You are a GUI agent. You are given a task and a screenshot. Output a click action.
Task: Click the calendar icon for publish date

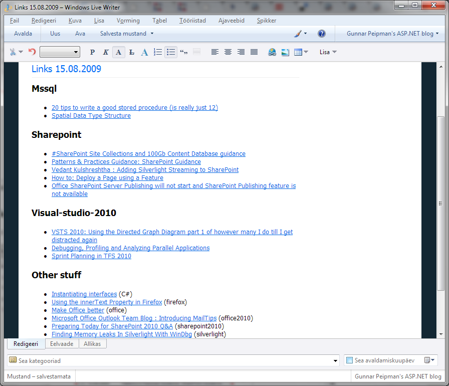tap(427, 360)
